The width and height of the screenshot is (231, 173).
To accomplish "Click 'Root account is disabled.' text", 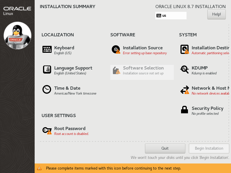I will click(71, 134).
